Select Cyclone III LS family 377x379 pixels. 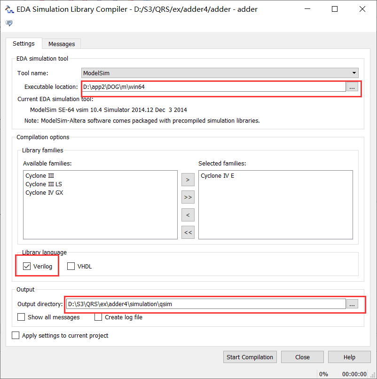[x=44, y=184]
